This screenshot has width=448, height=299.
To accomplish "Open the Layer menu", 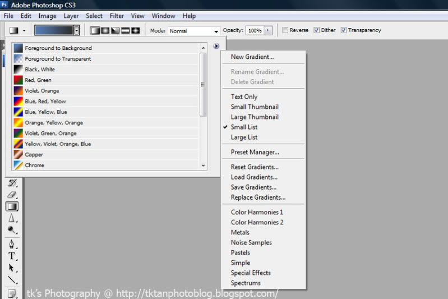I will pyautogui.click(x=71, y=16).
